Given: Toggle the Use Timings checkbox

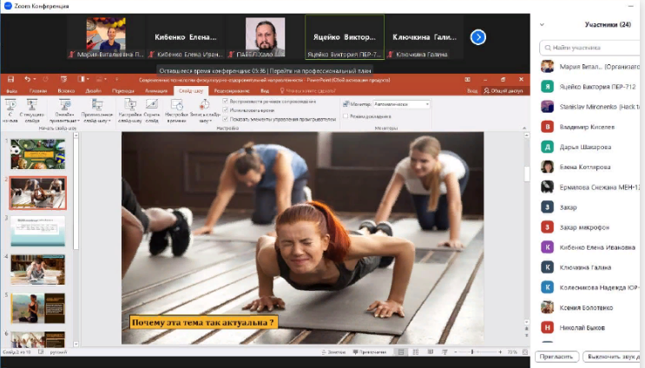Looking at the screenshot, I should [x=226, y=109].
